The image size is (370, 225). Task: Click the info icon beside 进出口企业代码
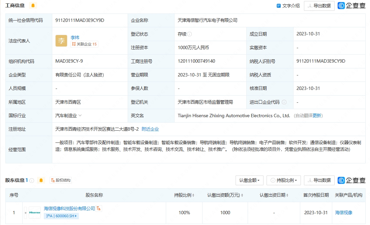pyautogui.click(x=284, y=102)
